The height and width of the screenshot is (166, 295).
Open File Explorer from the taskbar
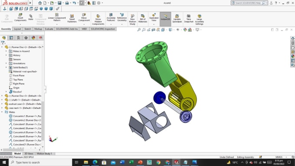click(x=86, y=163)
